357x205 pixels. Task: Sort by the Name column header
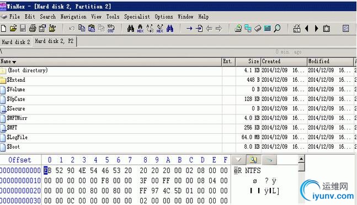tap(111, 61)
